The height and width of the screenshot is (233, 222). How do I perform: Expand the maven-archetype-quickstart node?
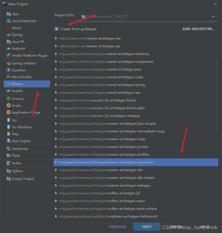pos(56,162)
